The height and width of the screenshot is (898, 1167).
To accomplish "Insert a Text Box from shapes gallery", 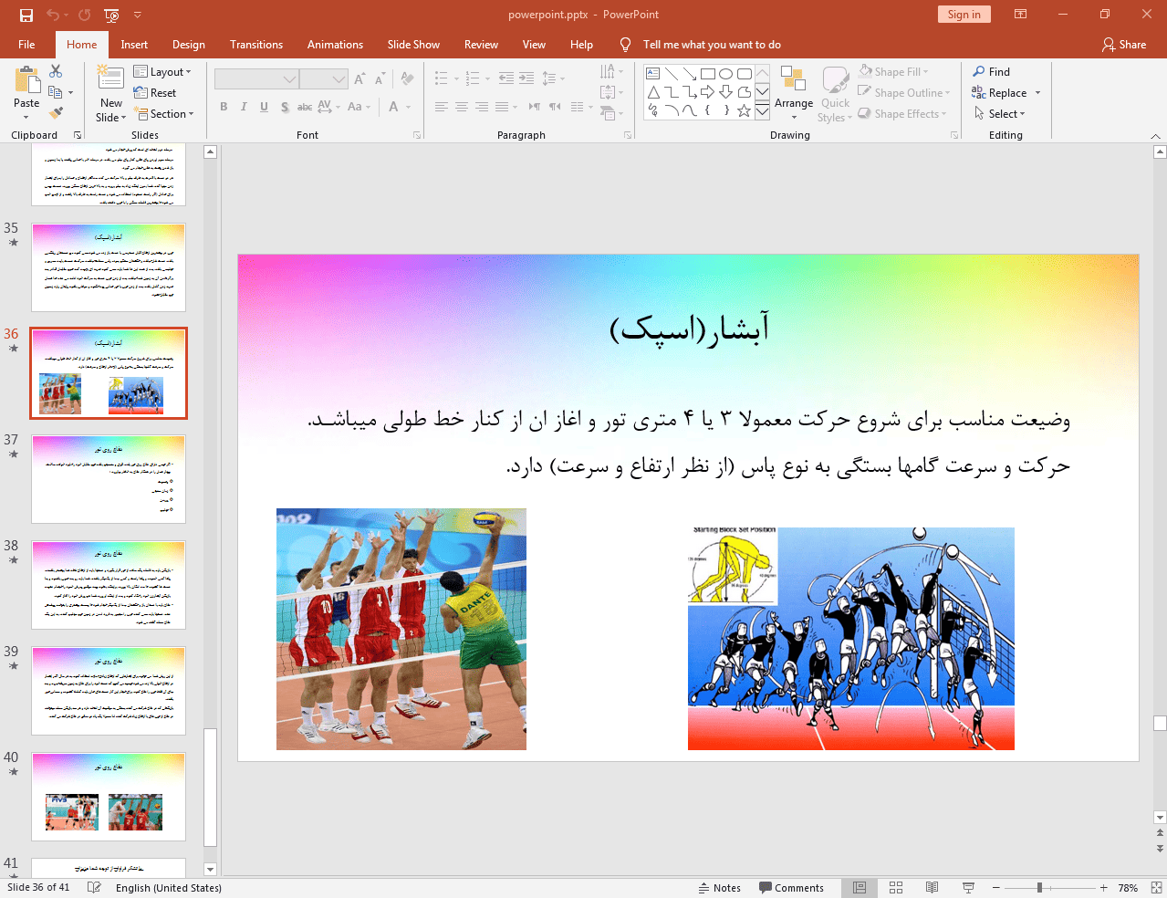I will click(653, 74).
